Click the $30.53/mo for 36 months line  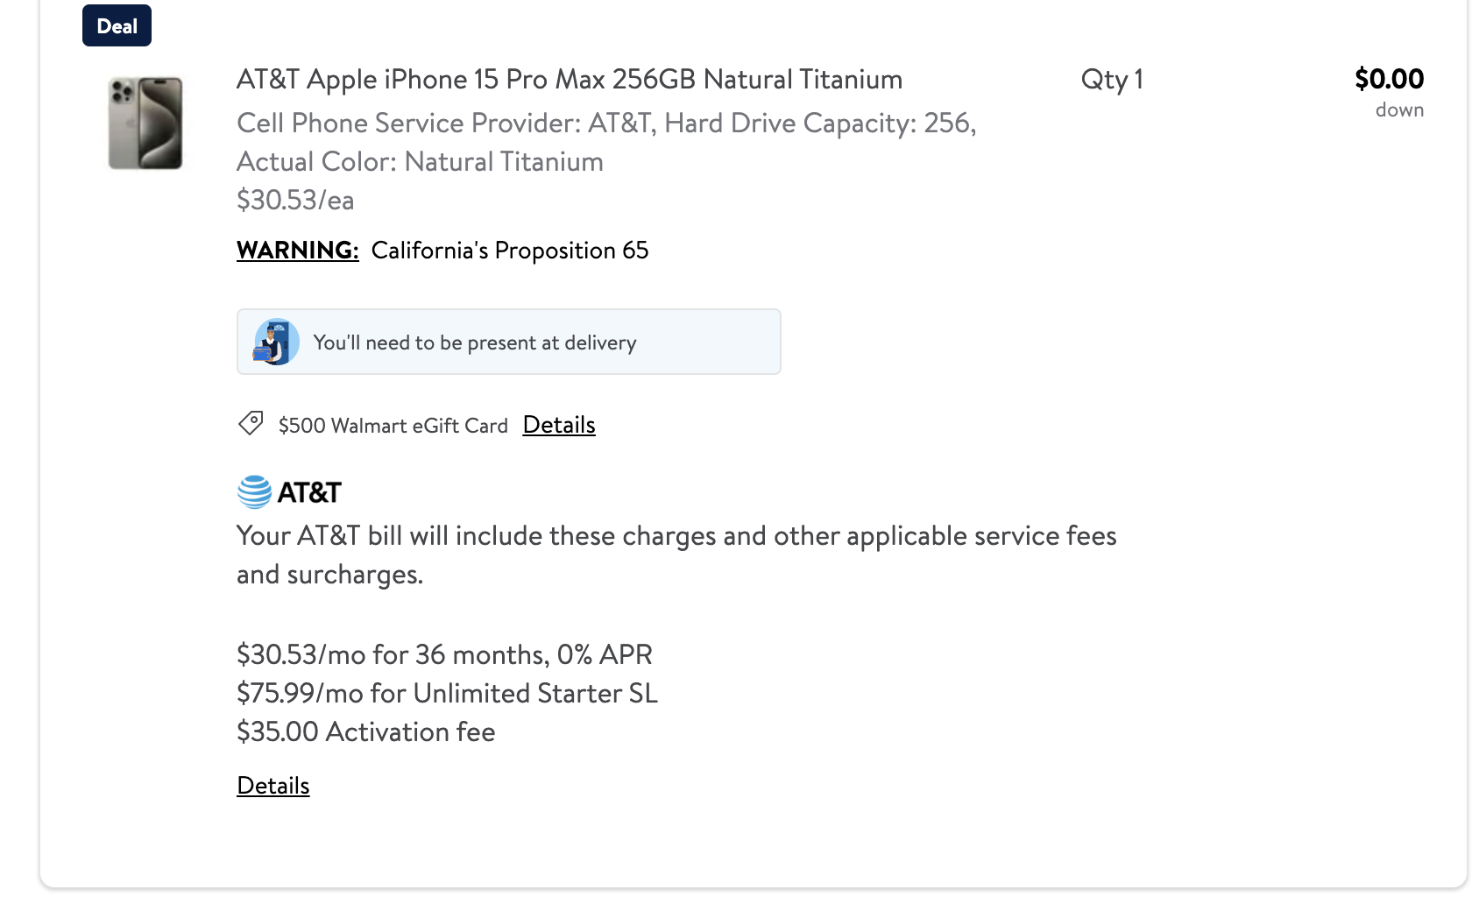click(x=444, y=655)
